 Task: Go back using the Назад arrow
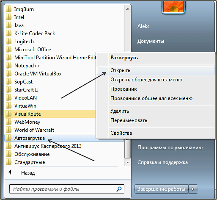point(10,172)
